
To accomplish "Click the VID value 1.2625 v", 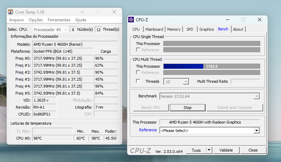I will pos(44,100).
